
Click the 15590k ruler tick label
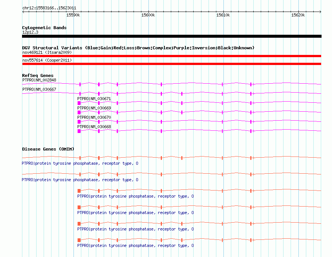(x=73, y=15)
